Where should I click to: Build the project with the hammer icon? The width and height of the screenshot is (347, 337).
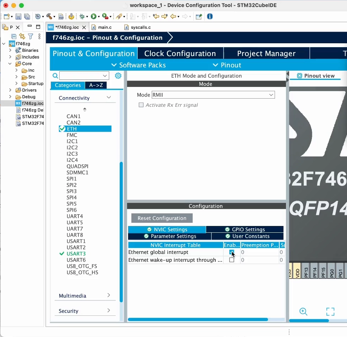point(50,16)
